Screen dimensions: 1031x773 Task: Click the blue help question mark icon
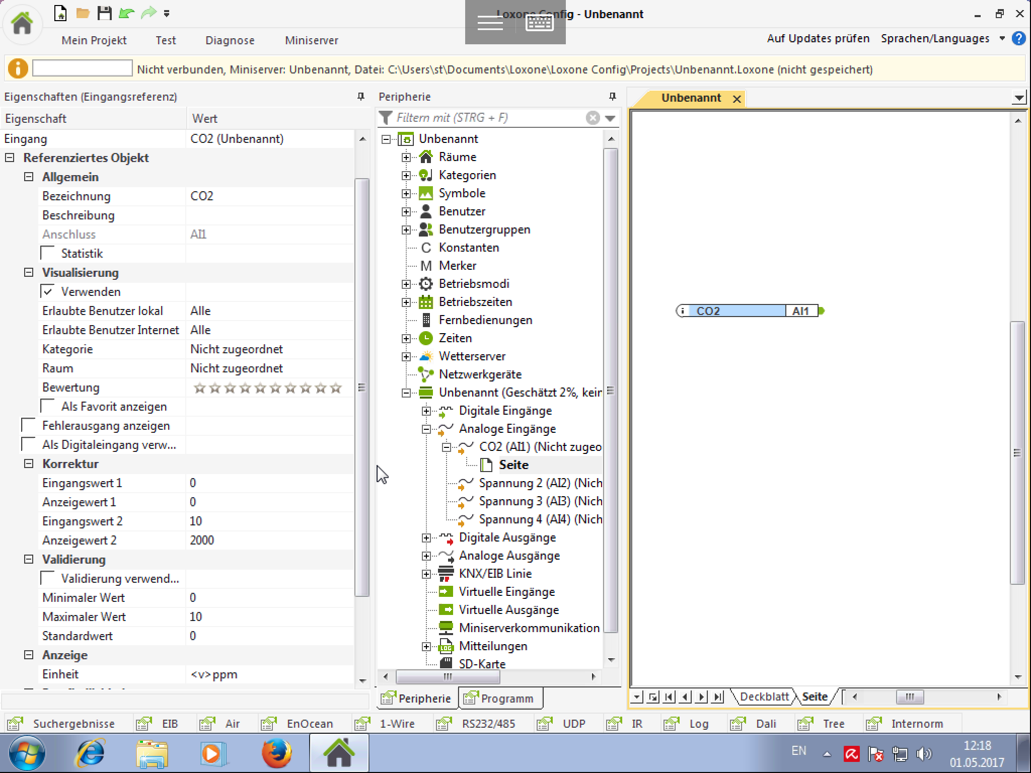[1018, 39]
